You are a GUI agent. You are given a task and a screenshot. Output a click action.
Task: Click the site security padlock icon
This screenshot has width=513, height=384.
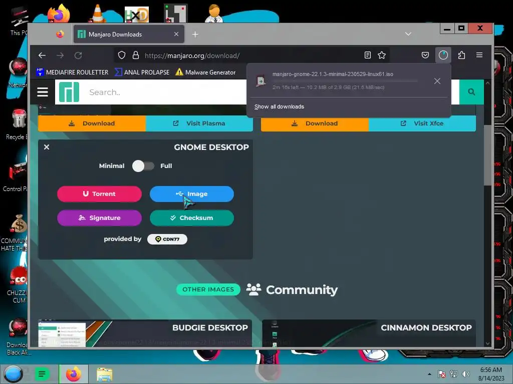point(135,55)
